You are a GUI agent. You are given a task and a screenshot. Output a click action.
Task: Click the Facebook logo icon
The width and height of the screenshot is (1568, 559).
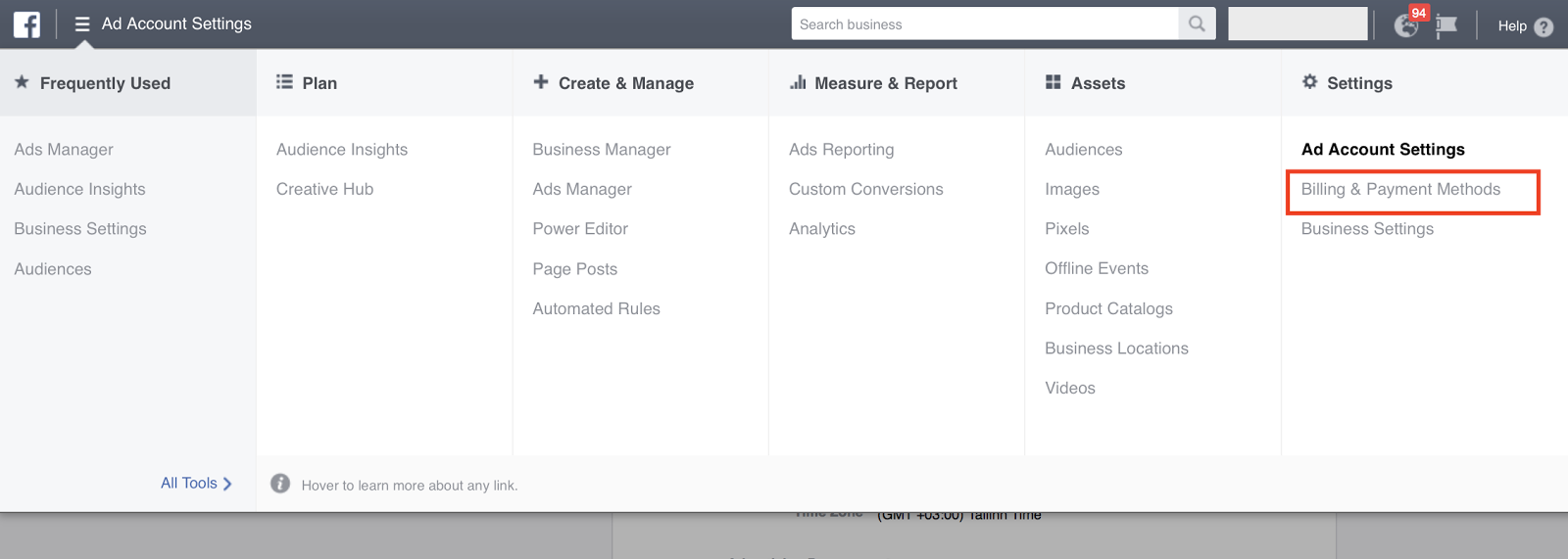(x=26, y=24)
